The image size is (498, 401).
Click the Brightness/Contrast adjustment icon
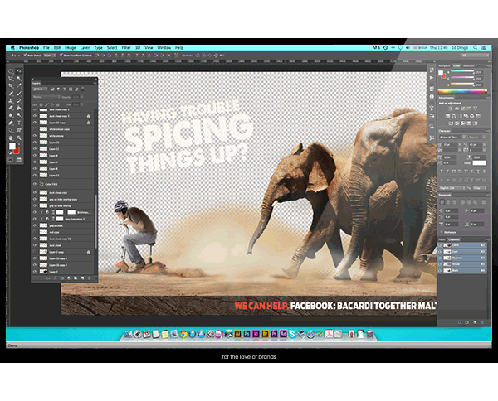(x=451, y=109)
